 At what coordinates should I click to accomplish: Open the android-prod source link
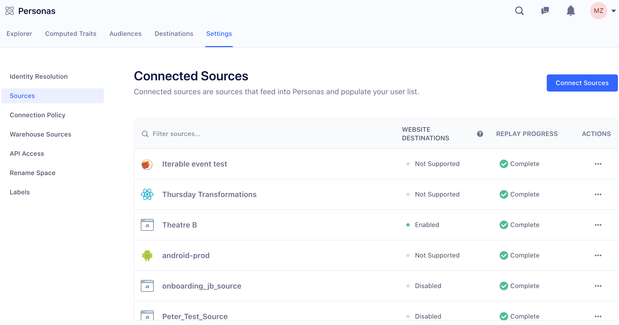(186, 255)
